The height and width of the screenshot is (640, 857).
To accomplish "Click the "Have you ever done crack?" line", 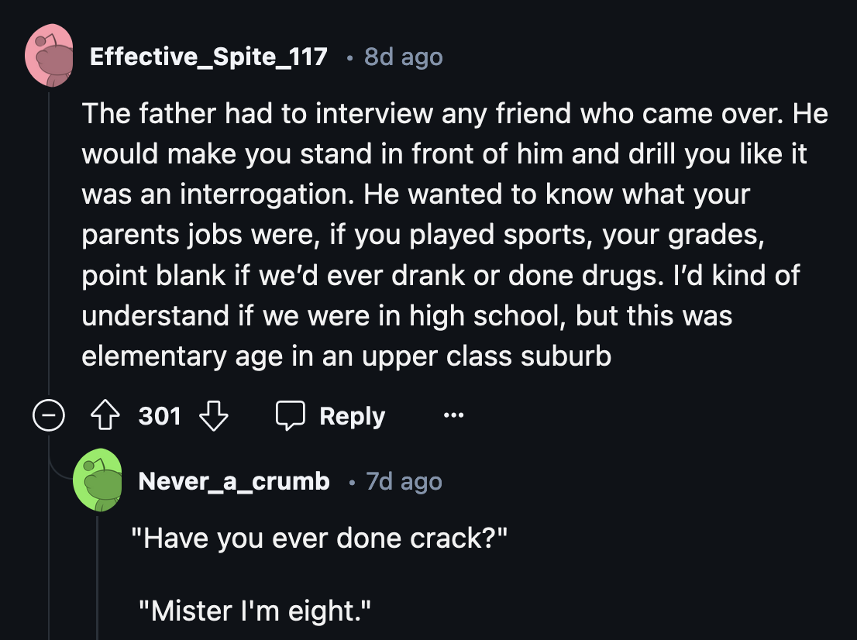I will (x=320, y=538).
